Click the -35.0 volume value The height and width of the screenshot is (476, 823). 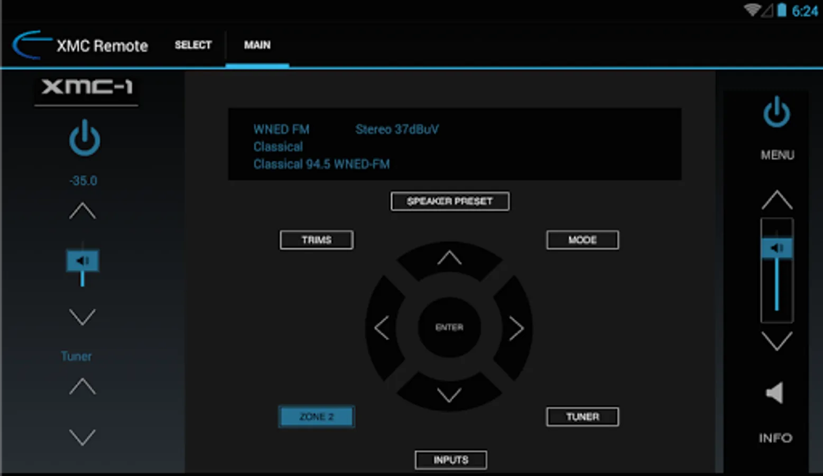83,181
